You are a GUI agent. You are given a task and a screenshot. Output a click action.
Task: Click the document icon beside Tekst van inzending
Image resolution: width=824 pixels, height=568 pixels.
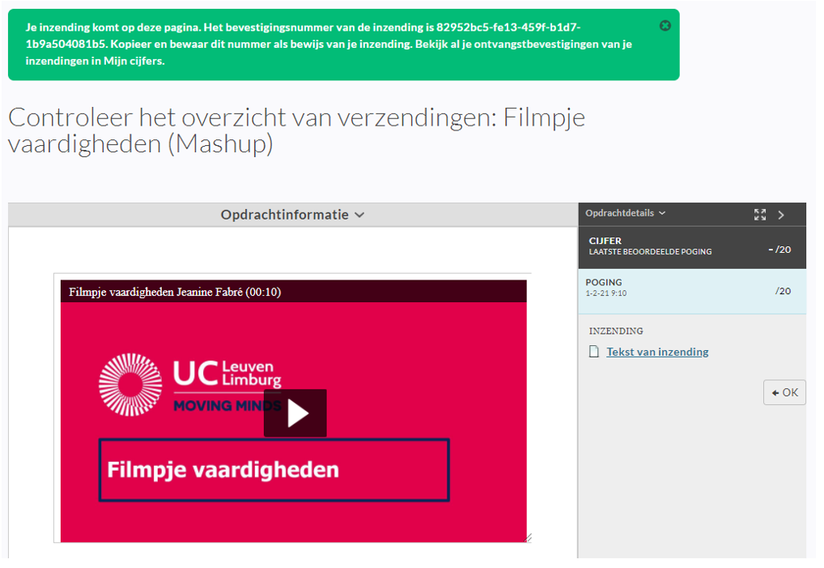tap(594, 352)
